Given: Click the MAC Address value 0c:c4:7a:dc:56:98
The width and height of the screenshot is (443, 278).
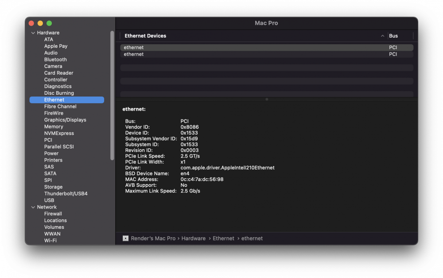Looking at the screenshot, I should point(202,179).
